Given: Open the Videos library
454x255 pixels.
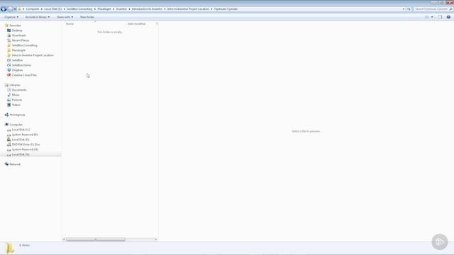Looking at the screenshot, I should click(x=16, y=105).
